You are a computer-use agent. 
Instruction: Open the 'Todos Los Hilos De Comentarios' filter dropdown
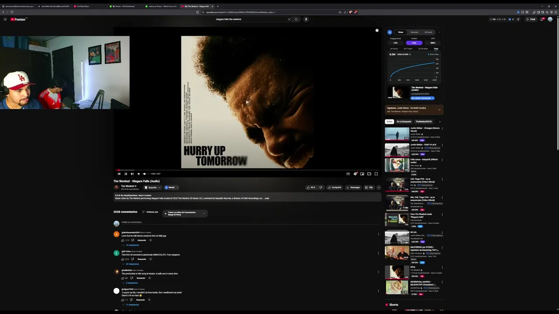tap(185, 213)
